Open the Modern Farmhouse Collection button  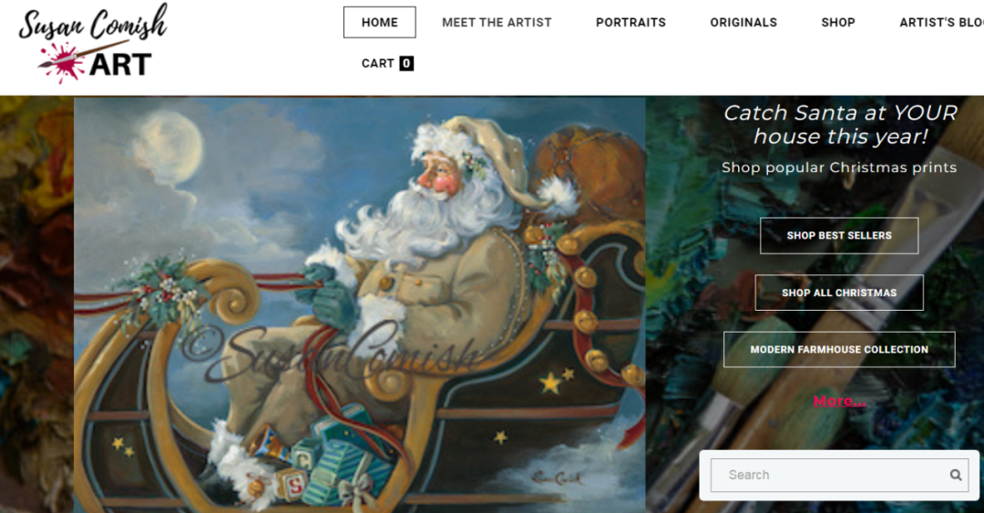click(x=839, y=350)
